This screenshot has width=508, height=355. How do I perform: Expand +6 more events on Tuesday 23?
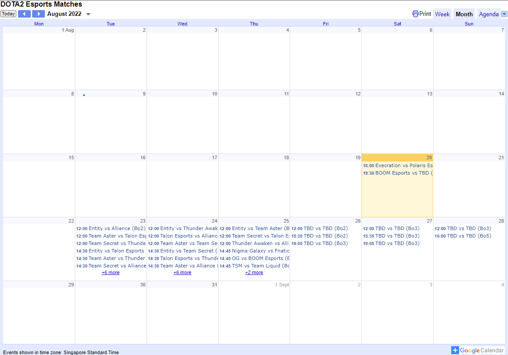110,272
